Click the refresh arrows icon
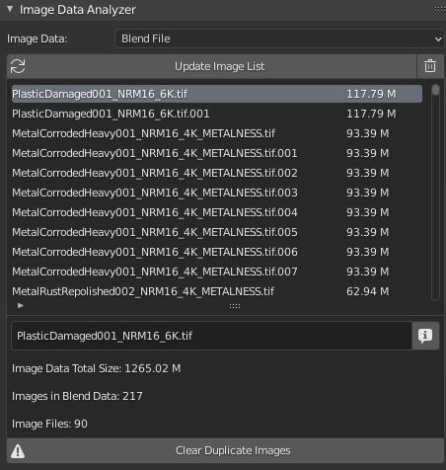 pos(18,66)
